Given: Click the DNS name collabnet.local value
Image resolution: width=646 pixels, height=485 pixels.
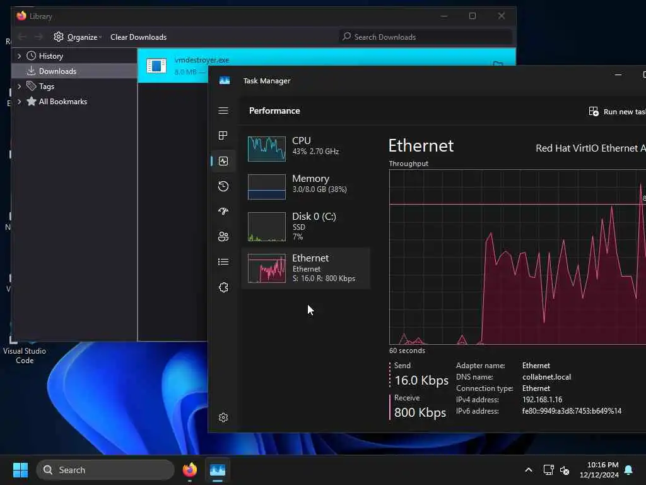Looking at the screenshot, I should click(546, 377).
